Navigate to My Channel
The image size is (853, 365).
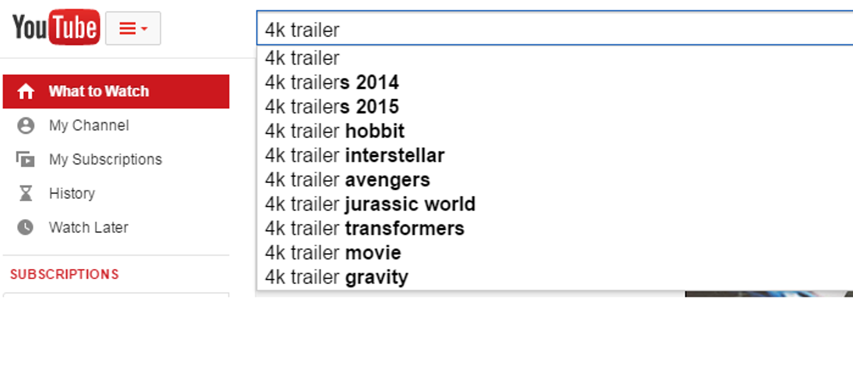pos(89,125)
